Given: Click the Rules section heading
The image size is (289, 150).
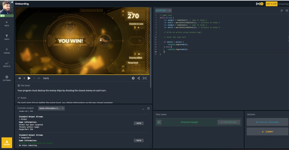Looking at the screenshot, I should pyautogui.click(x=22, y=98).
